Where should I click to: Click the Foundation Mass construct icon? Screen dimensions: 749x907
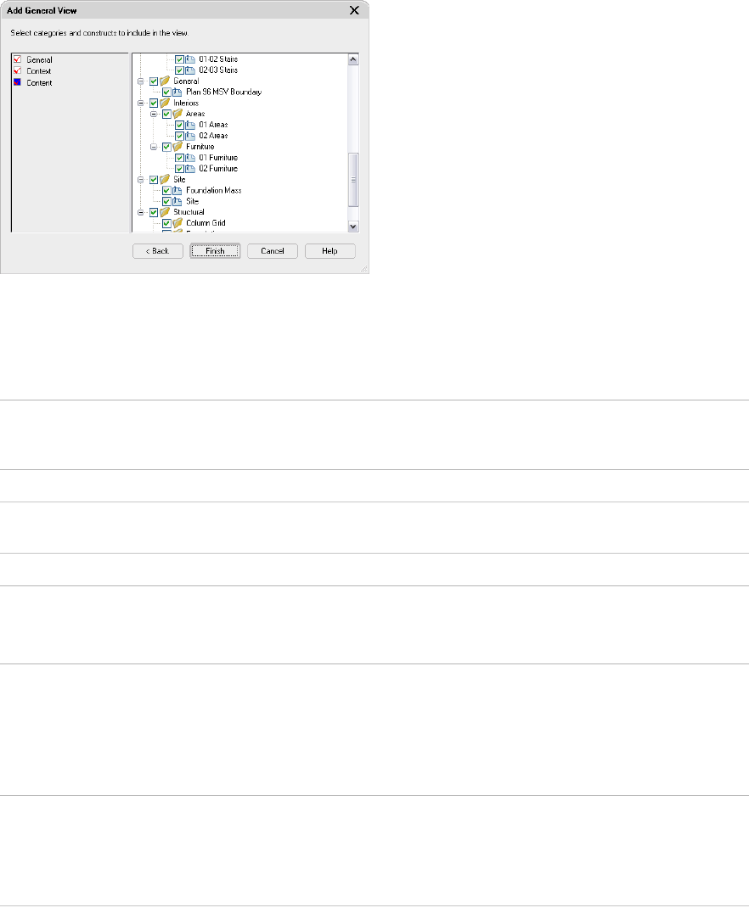[177, 190]
